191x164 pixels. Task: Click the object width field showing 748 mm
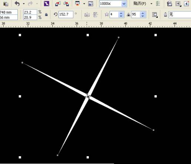tap(9, 12)
